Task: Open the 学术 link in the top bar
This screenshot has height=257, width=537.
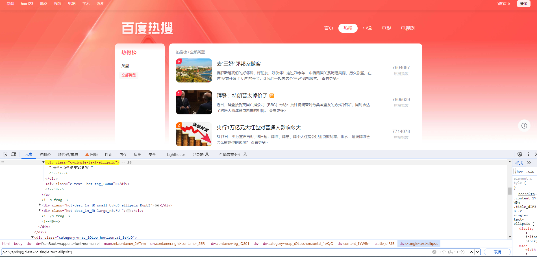Action: point(86,4)
